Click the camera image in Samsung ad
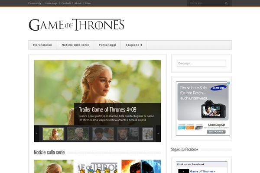260x173 pixels. point(213,109)
